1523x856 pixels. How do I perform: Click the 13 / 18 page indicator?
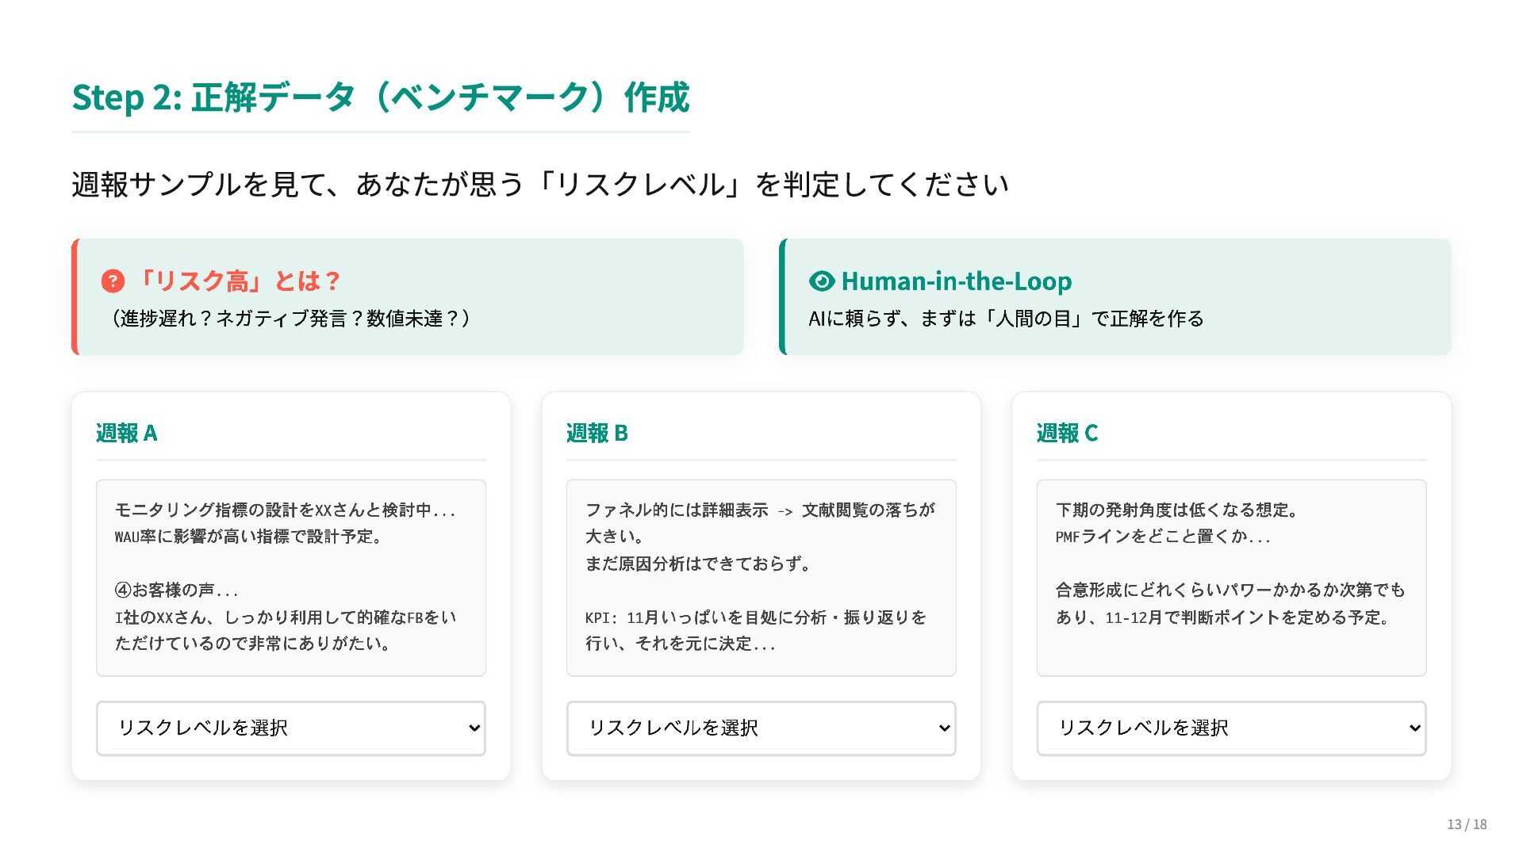[x=1467, y=824]
